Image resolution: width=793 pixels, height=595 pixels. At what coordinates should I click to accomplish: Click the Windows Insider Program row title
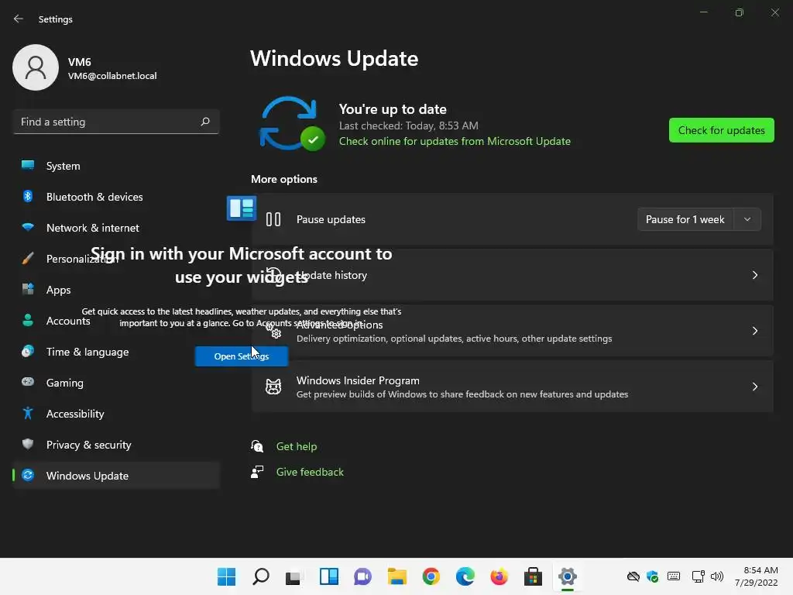358,380
